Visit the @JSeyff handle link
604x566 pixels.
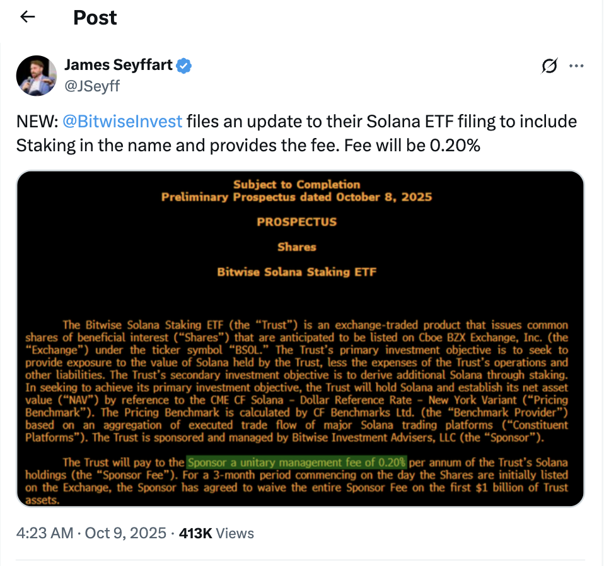91,86
